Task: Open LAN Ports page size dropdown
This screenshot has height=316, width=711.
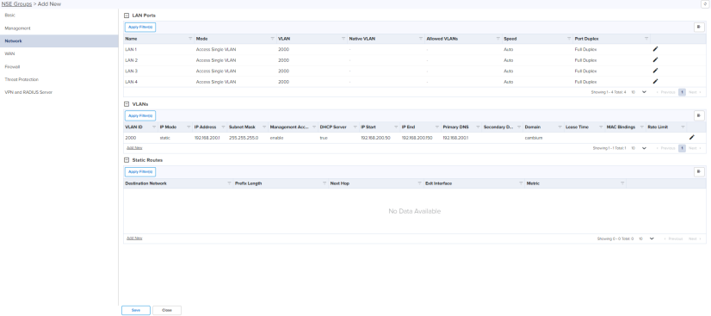Action: point(639,92)
